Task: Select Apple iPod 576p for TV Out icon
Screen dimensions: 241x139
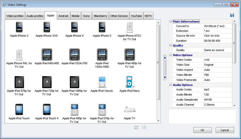Action: click(102, 110)
